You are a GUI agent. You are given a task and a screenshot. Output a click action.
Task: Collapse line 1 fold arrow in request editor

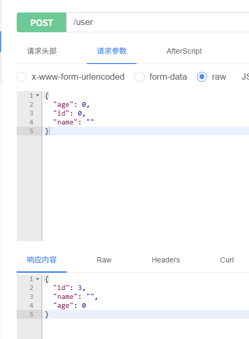38,95
